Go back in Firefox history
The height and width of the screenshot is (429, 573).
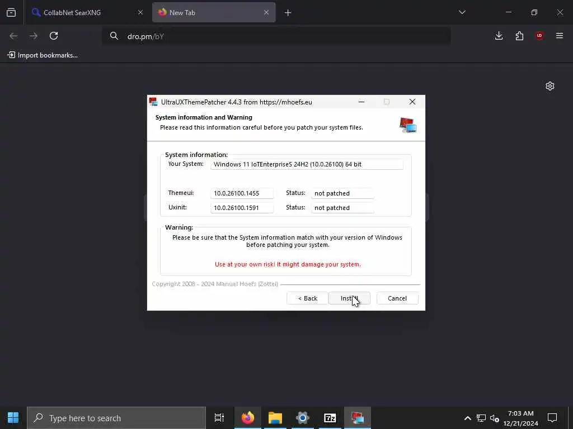pos(13,36)
